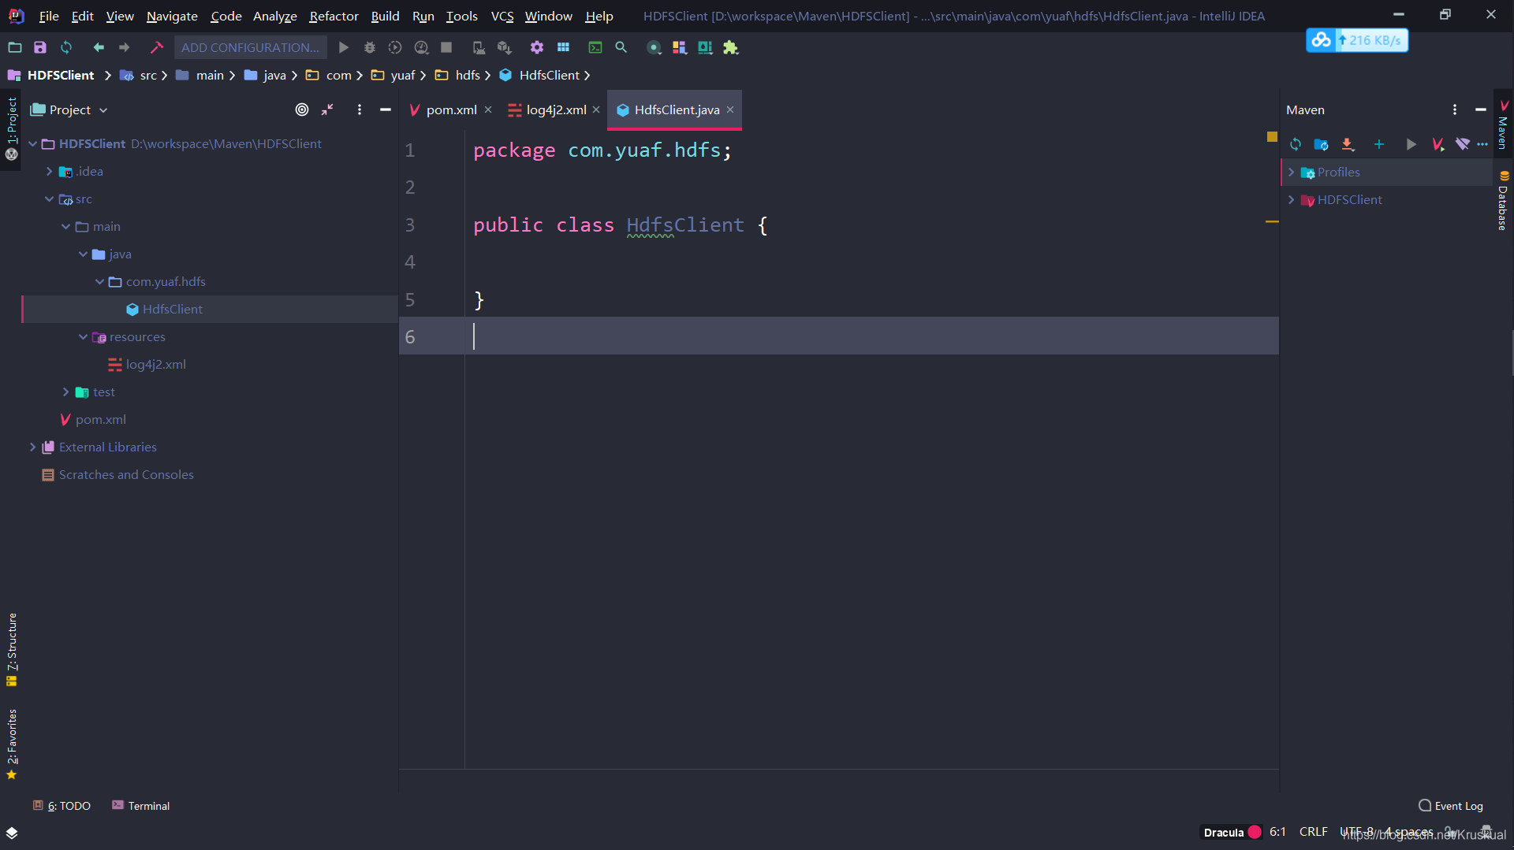Hide the Project tool window
Screen dimensions: 1514x850
coord(386,109)
